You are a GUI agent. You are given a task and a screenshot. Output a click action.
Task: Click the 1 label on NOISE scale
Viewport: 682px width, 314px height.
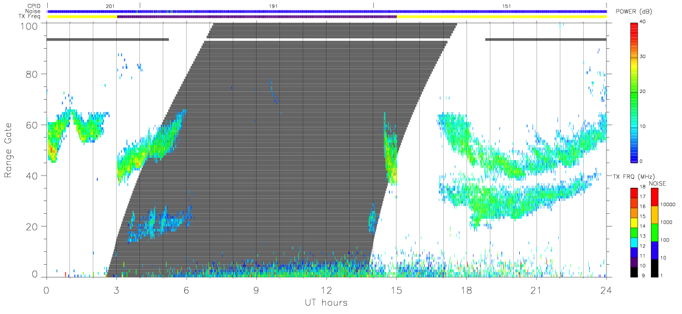(663, 275)
